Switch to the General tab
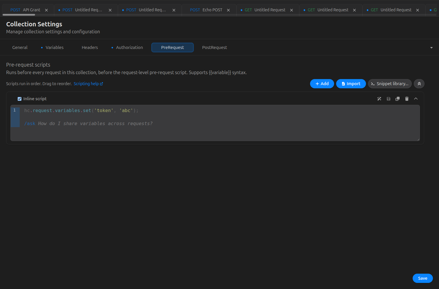This screenshot has width=439, height=289. pos(20,47)
